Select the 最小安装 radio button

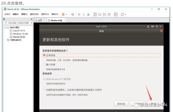pos(44,64)
